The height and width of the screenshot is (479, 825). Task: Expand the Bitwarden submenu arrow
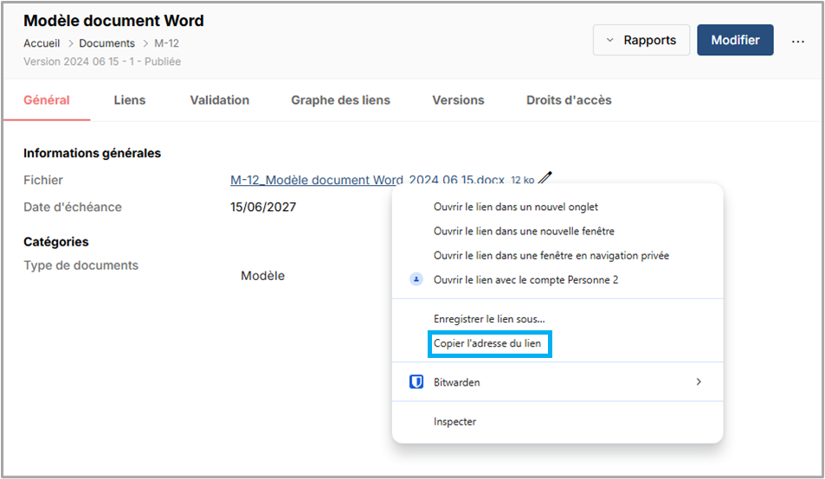(699, 382)
